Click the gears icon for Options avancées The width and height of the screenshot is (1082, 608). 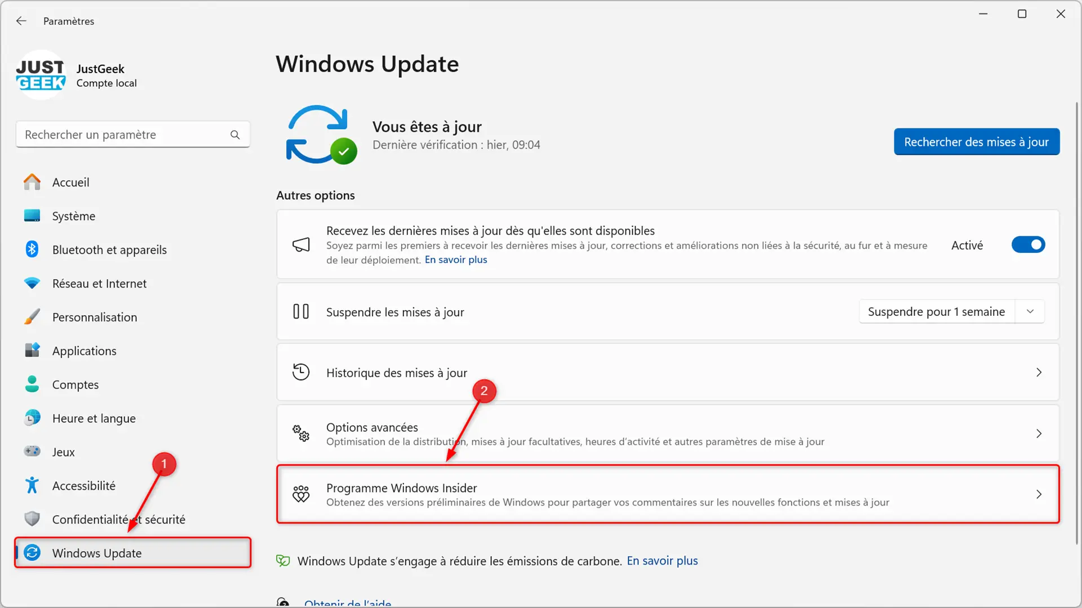point(301,433)
